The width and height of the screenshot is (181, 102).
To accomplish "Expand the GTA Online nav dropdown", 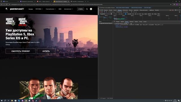I will tap(39, 9).
